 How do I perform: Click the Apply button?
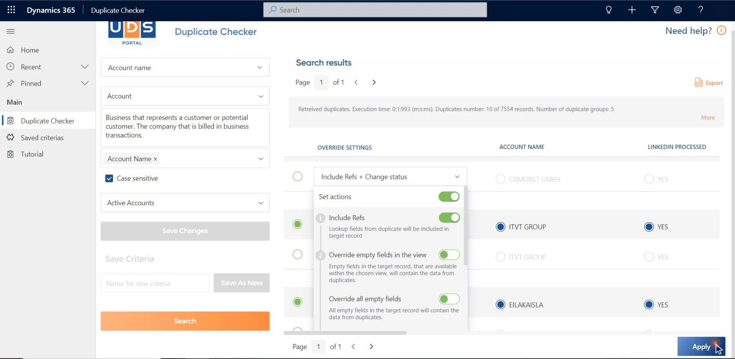point(701,346)
